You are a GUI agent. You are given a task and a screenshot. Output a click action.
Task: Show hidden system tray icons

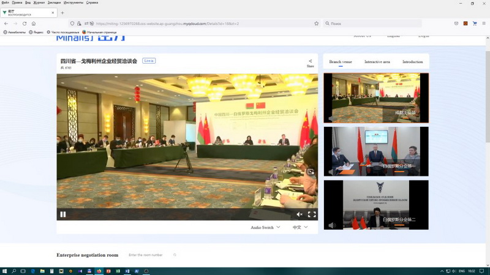click(x=442, y=271)
